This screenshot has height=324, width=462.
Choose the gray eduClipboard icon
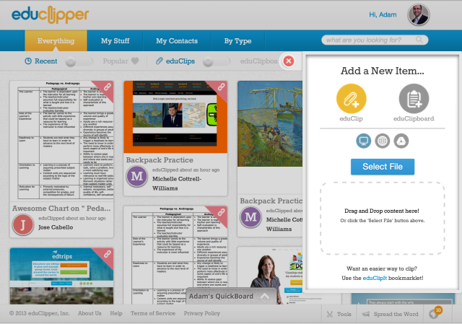pyautogui.click(x=414, y=99)
